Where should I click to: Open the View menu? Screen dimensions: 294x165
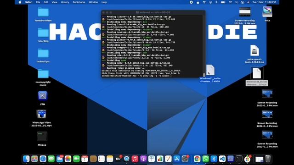click(x=54, y=2)
